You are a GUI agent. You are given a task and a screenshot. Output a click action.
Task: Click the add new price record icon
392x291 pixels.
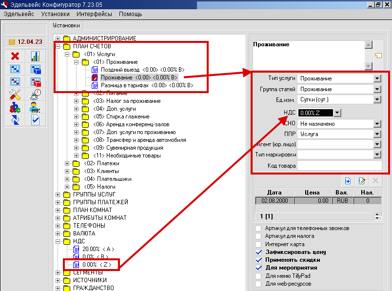(x=348, y=181)
